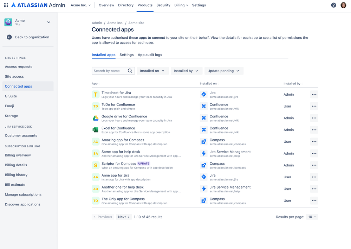The height and width of the screenshot is (249, 351).
Task: Click the Compass icon in Amazing app row
Action: pos(204,142)
